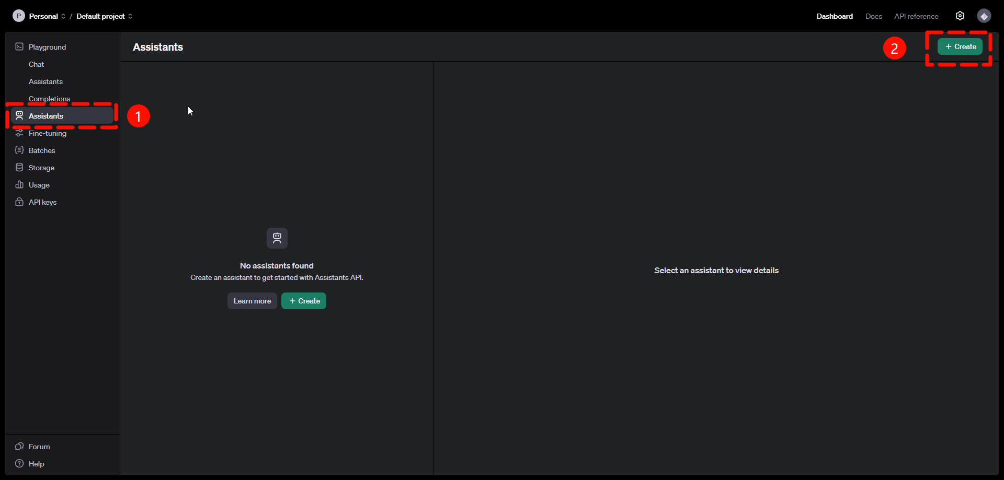Click Learn more about Assistants API
Image resolution: width=1004 pixels, height=480 pixels.
252,301
